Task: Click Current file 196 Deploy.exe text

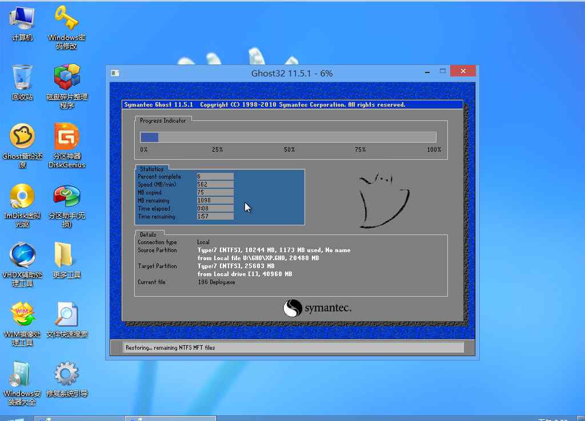Action: tap(217, 282)
